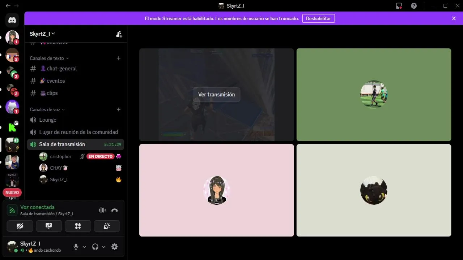Start an activity button

click(x=78, y=226)
